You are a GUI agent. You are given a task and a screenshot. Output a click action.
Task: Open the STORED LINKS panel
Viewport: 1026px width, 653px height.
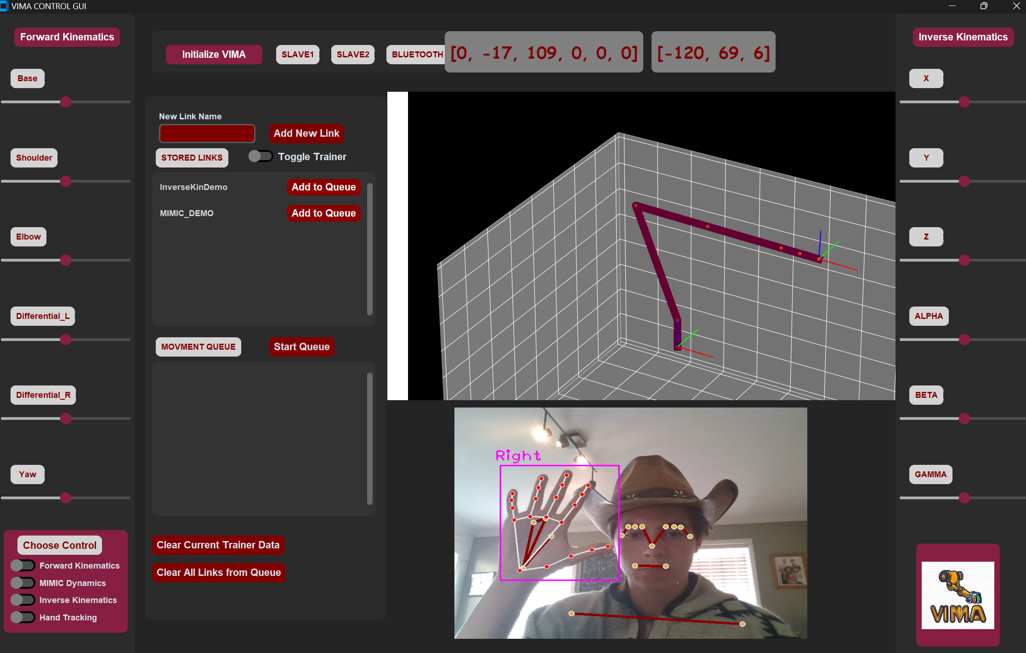[192, 157]
